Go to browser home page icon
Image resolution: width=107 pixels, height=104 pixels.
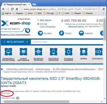(17, 9)
